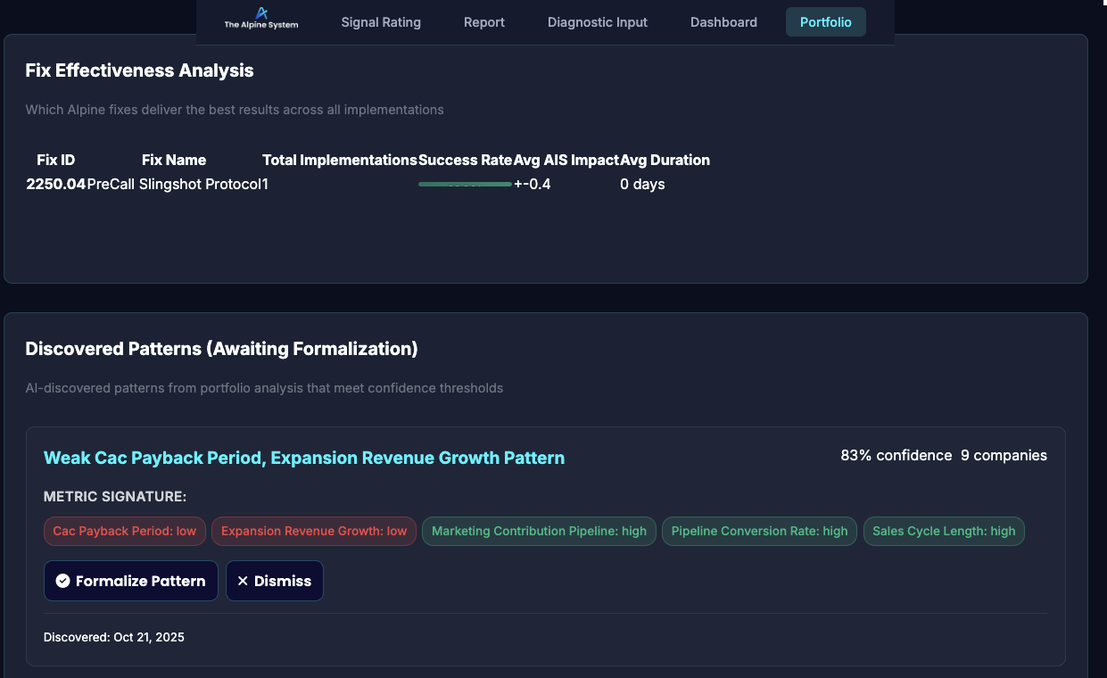Navigate to the Report section
The width and height of the screenshot is (1107, 678).
point(483,21)
